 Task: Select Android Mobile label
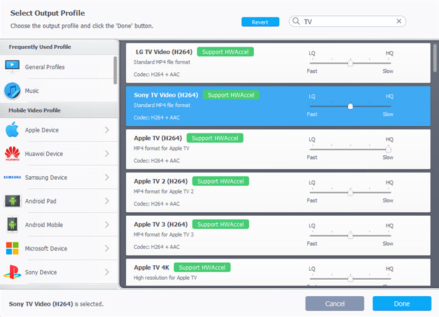44,225
